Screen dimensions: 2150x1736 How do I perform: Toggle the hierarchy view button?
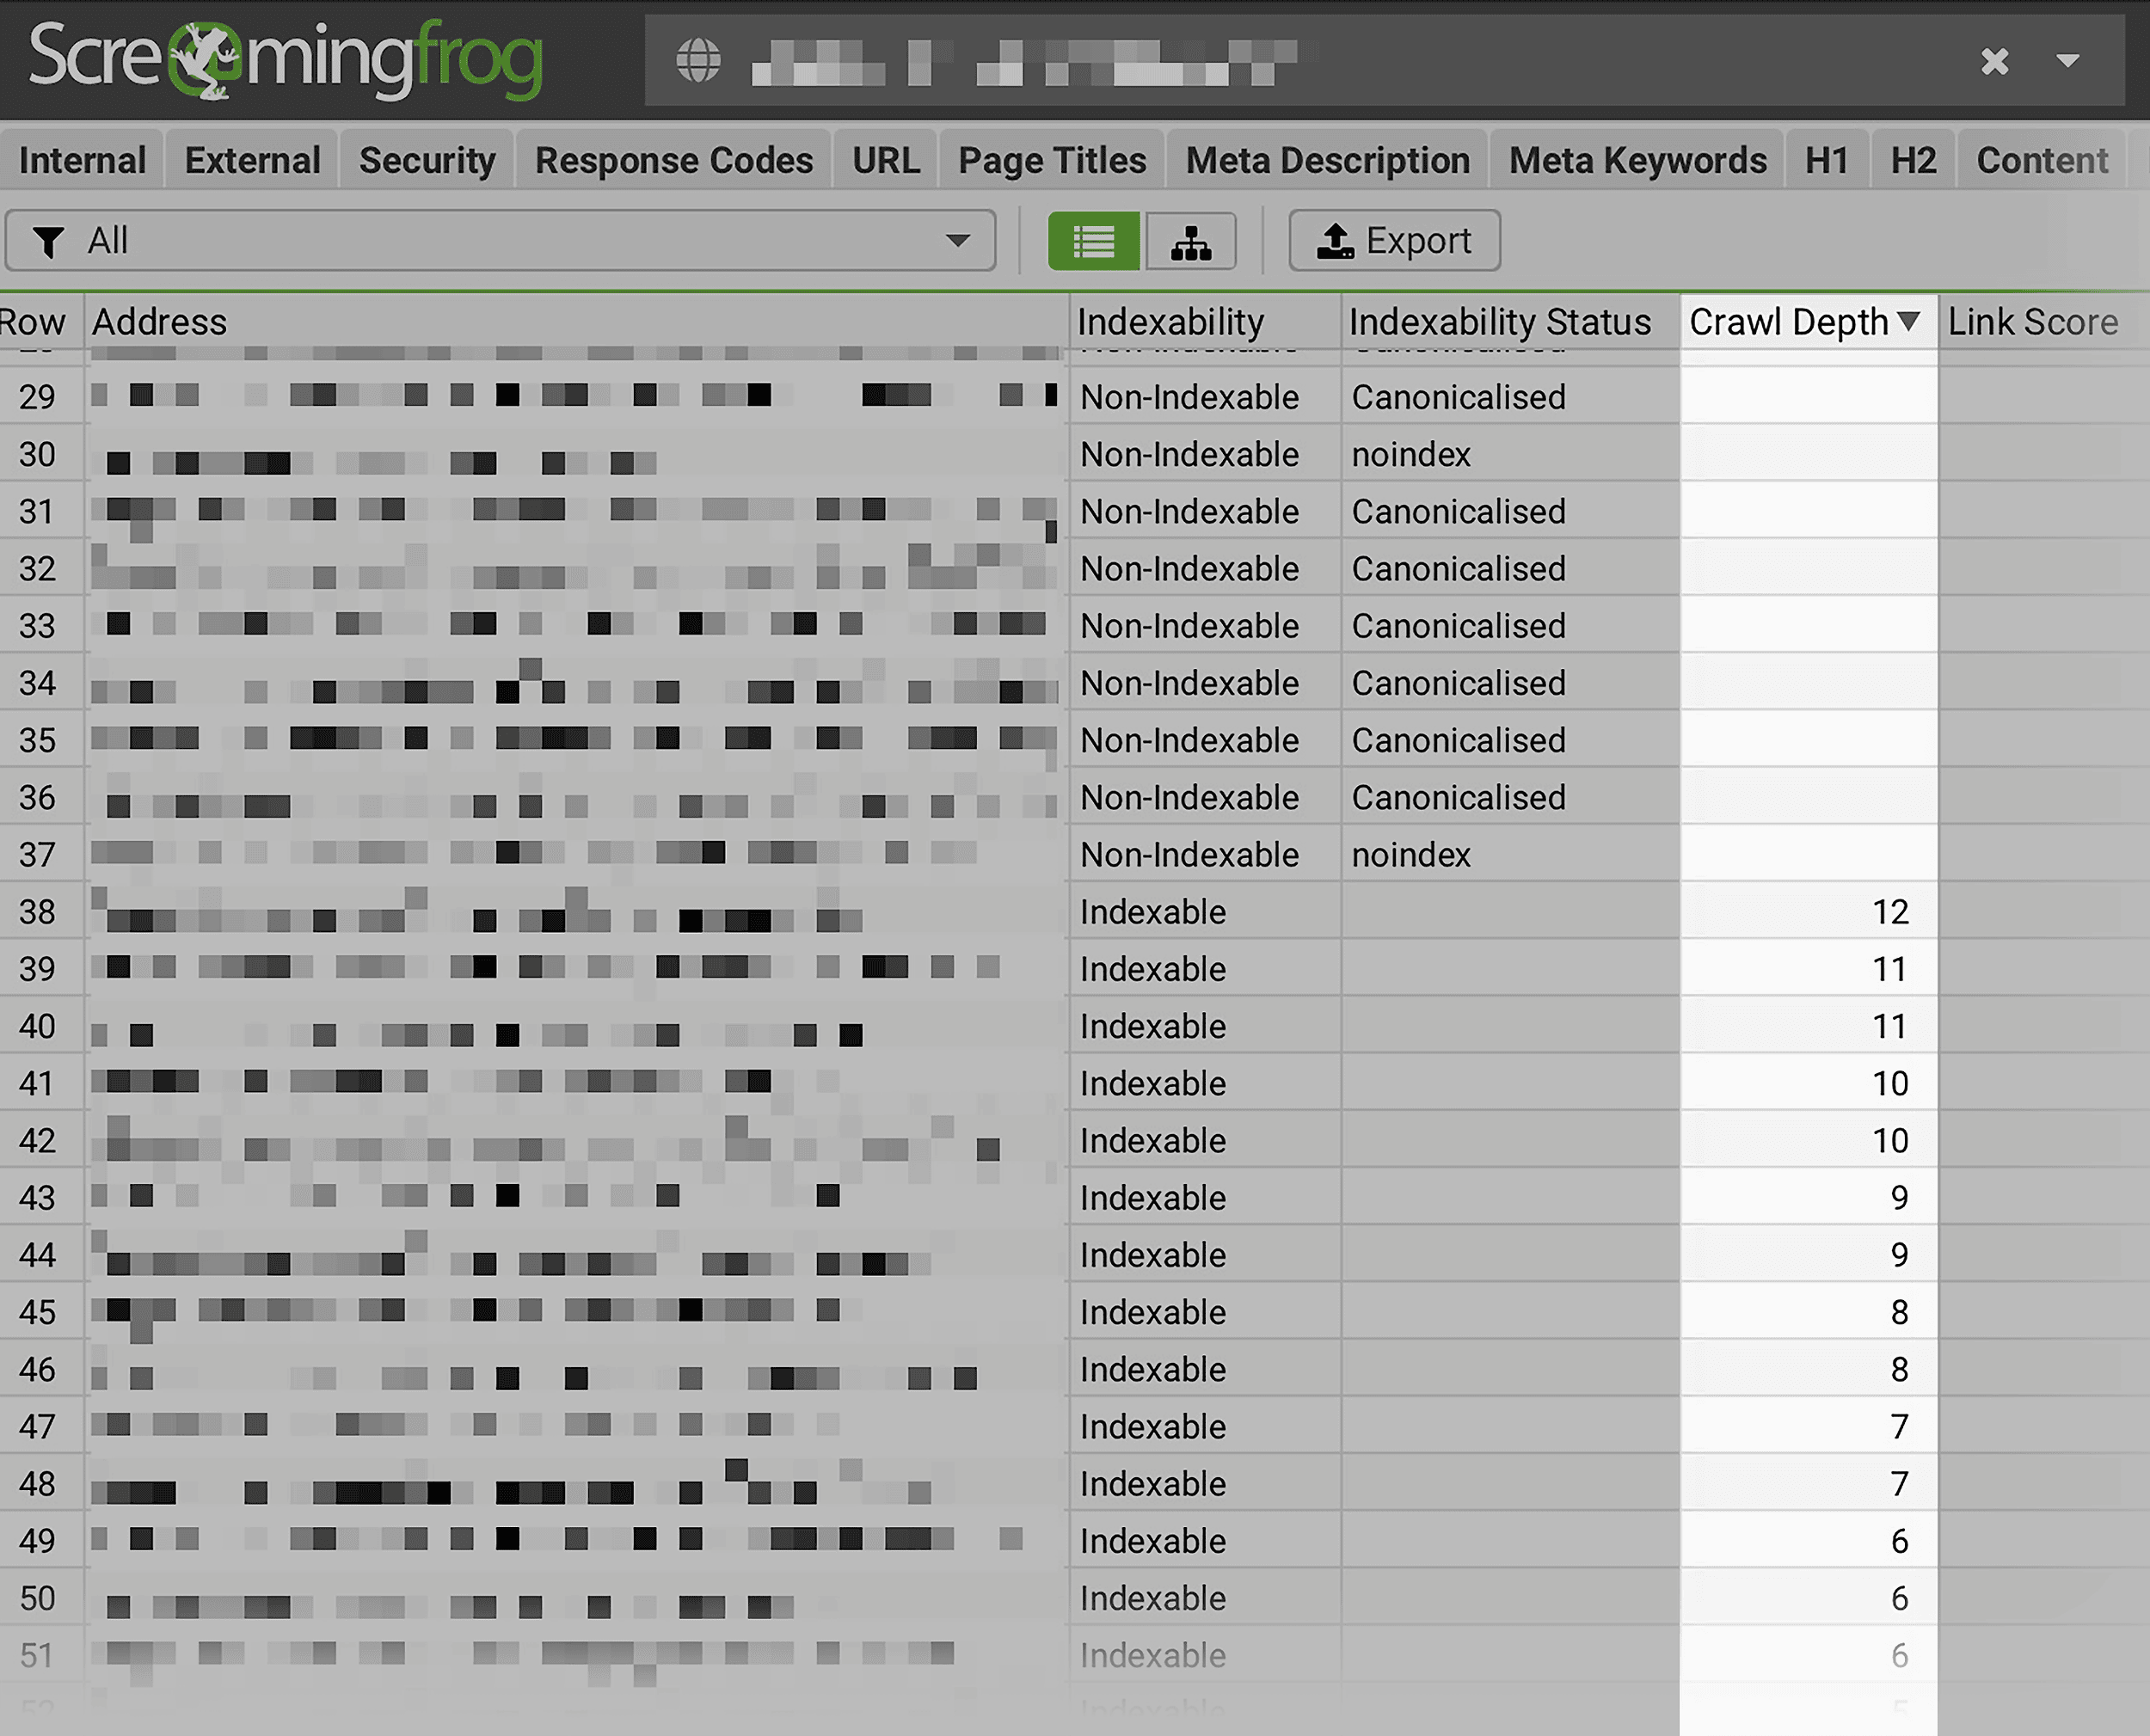1189,241
